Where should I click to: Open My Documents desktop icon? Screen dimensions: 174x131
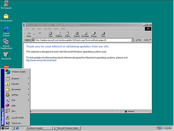[6, 16]
